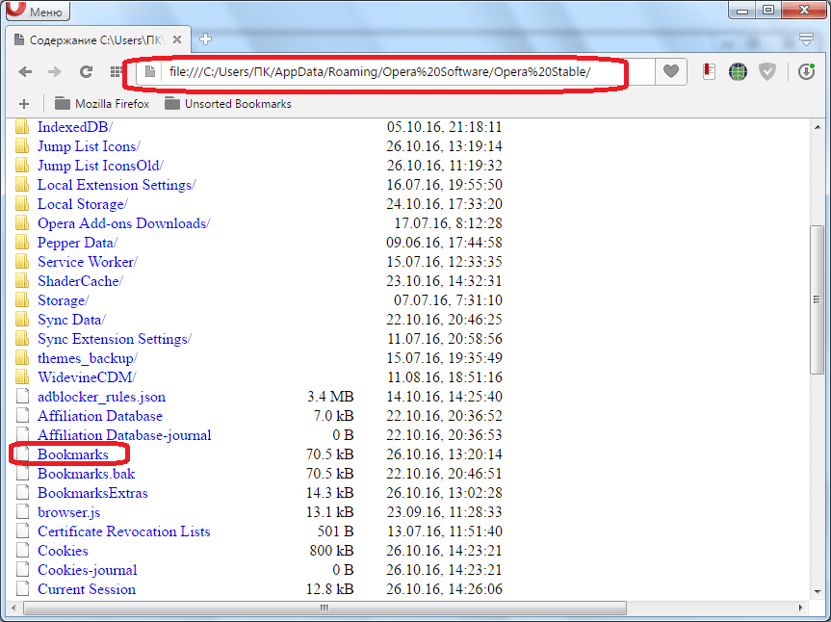The height and width of the screenshot is (622, 831).
Task: Open the downloads arrow icon
Action: 807,72
